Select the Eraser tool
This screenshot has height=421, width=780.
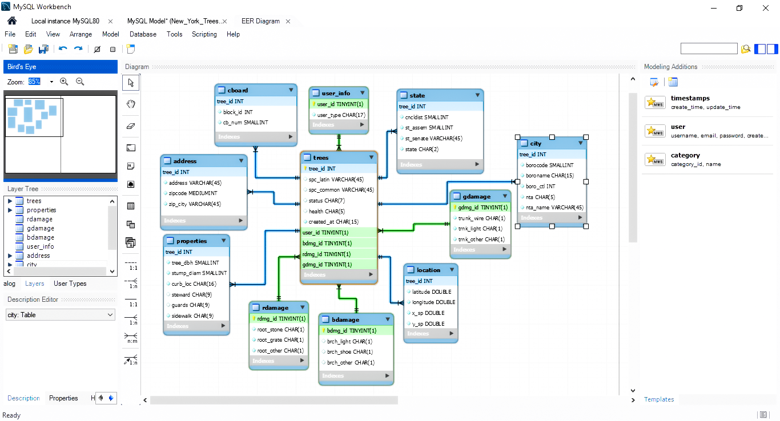pyautogui.click(x=131, y=126)
